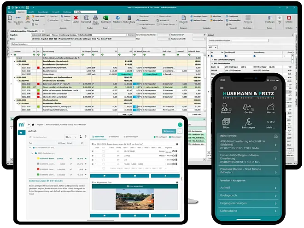Tap Aufmaß favorite category on phone
This screenshot has height=228, width=304.
point(249,187)
